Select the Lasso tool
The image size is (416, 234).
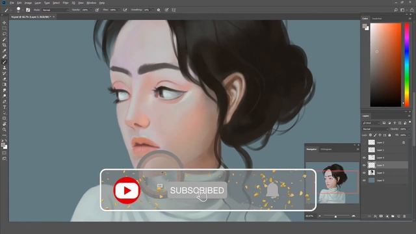(x=5, y=34)
